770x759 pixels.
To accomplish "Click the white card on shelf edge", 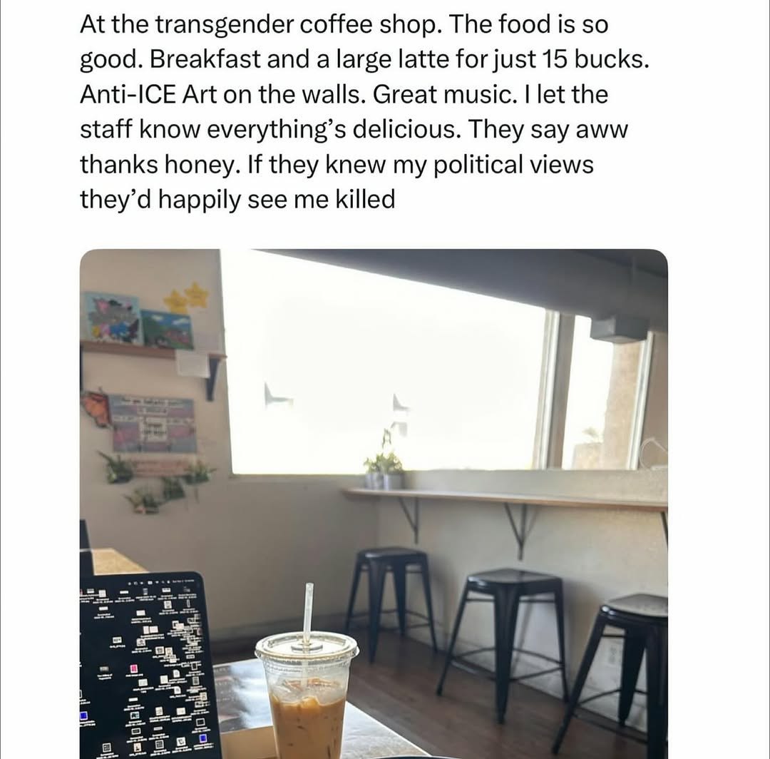I will tap(193, 364).
